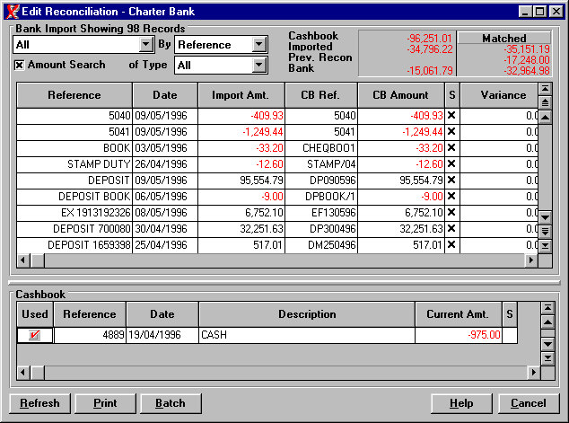
Task: Move down one row in bank import grid
Action: point(545,217)
